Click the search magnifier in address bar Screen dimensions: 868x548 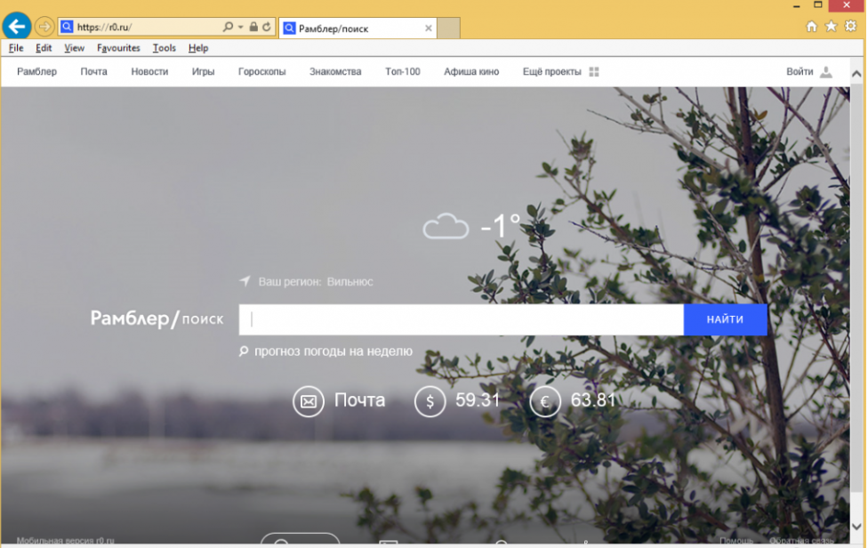click(x=227, y=27)
